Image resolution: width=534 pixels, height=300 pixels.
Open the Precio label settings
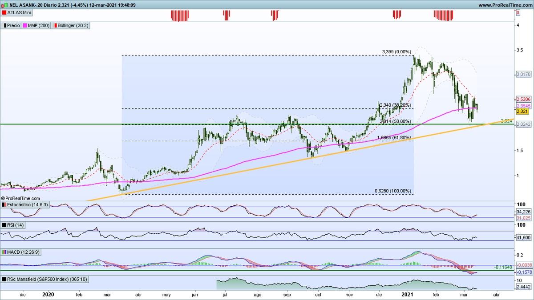tap(11, 26)
